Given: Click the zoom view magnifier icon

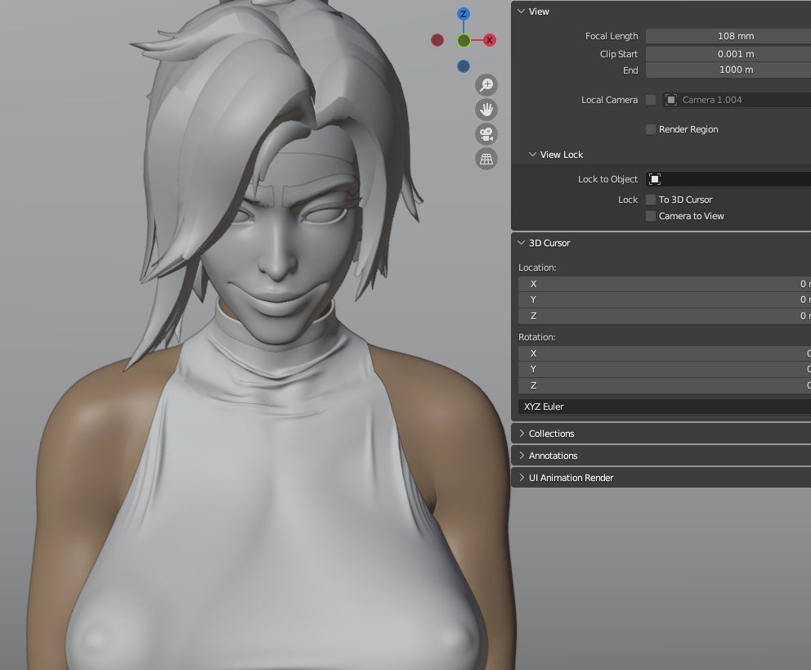Looking at the screenshot, I should coord(486,85).
